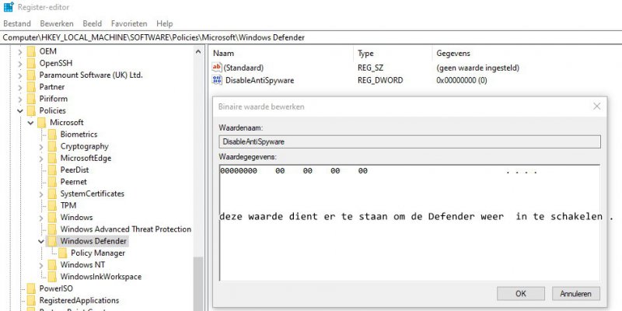Confirm the dialog with OK

(x=520, y=293)
